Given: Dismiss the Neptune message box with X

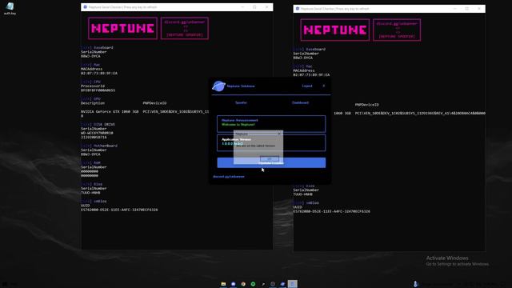Looking at the screenshot, I should [x=279, y=134].
